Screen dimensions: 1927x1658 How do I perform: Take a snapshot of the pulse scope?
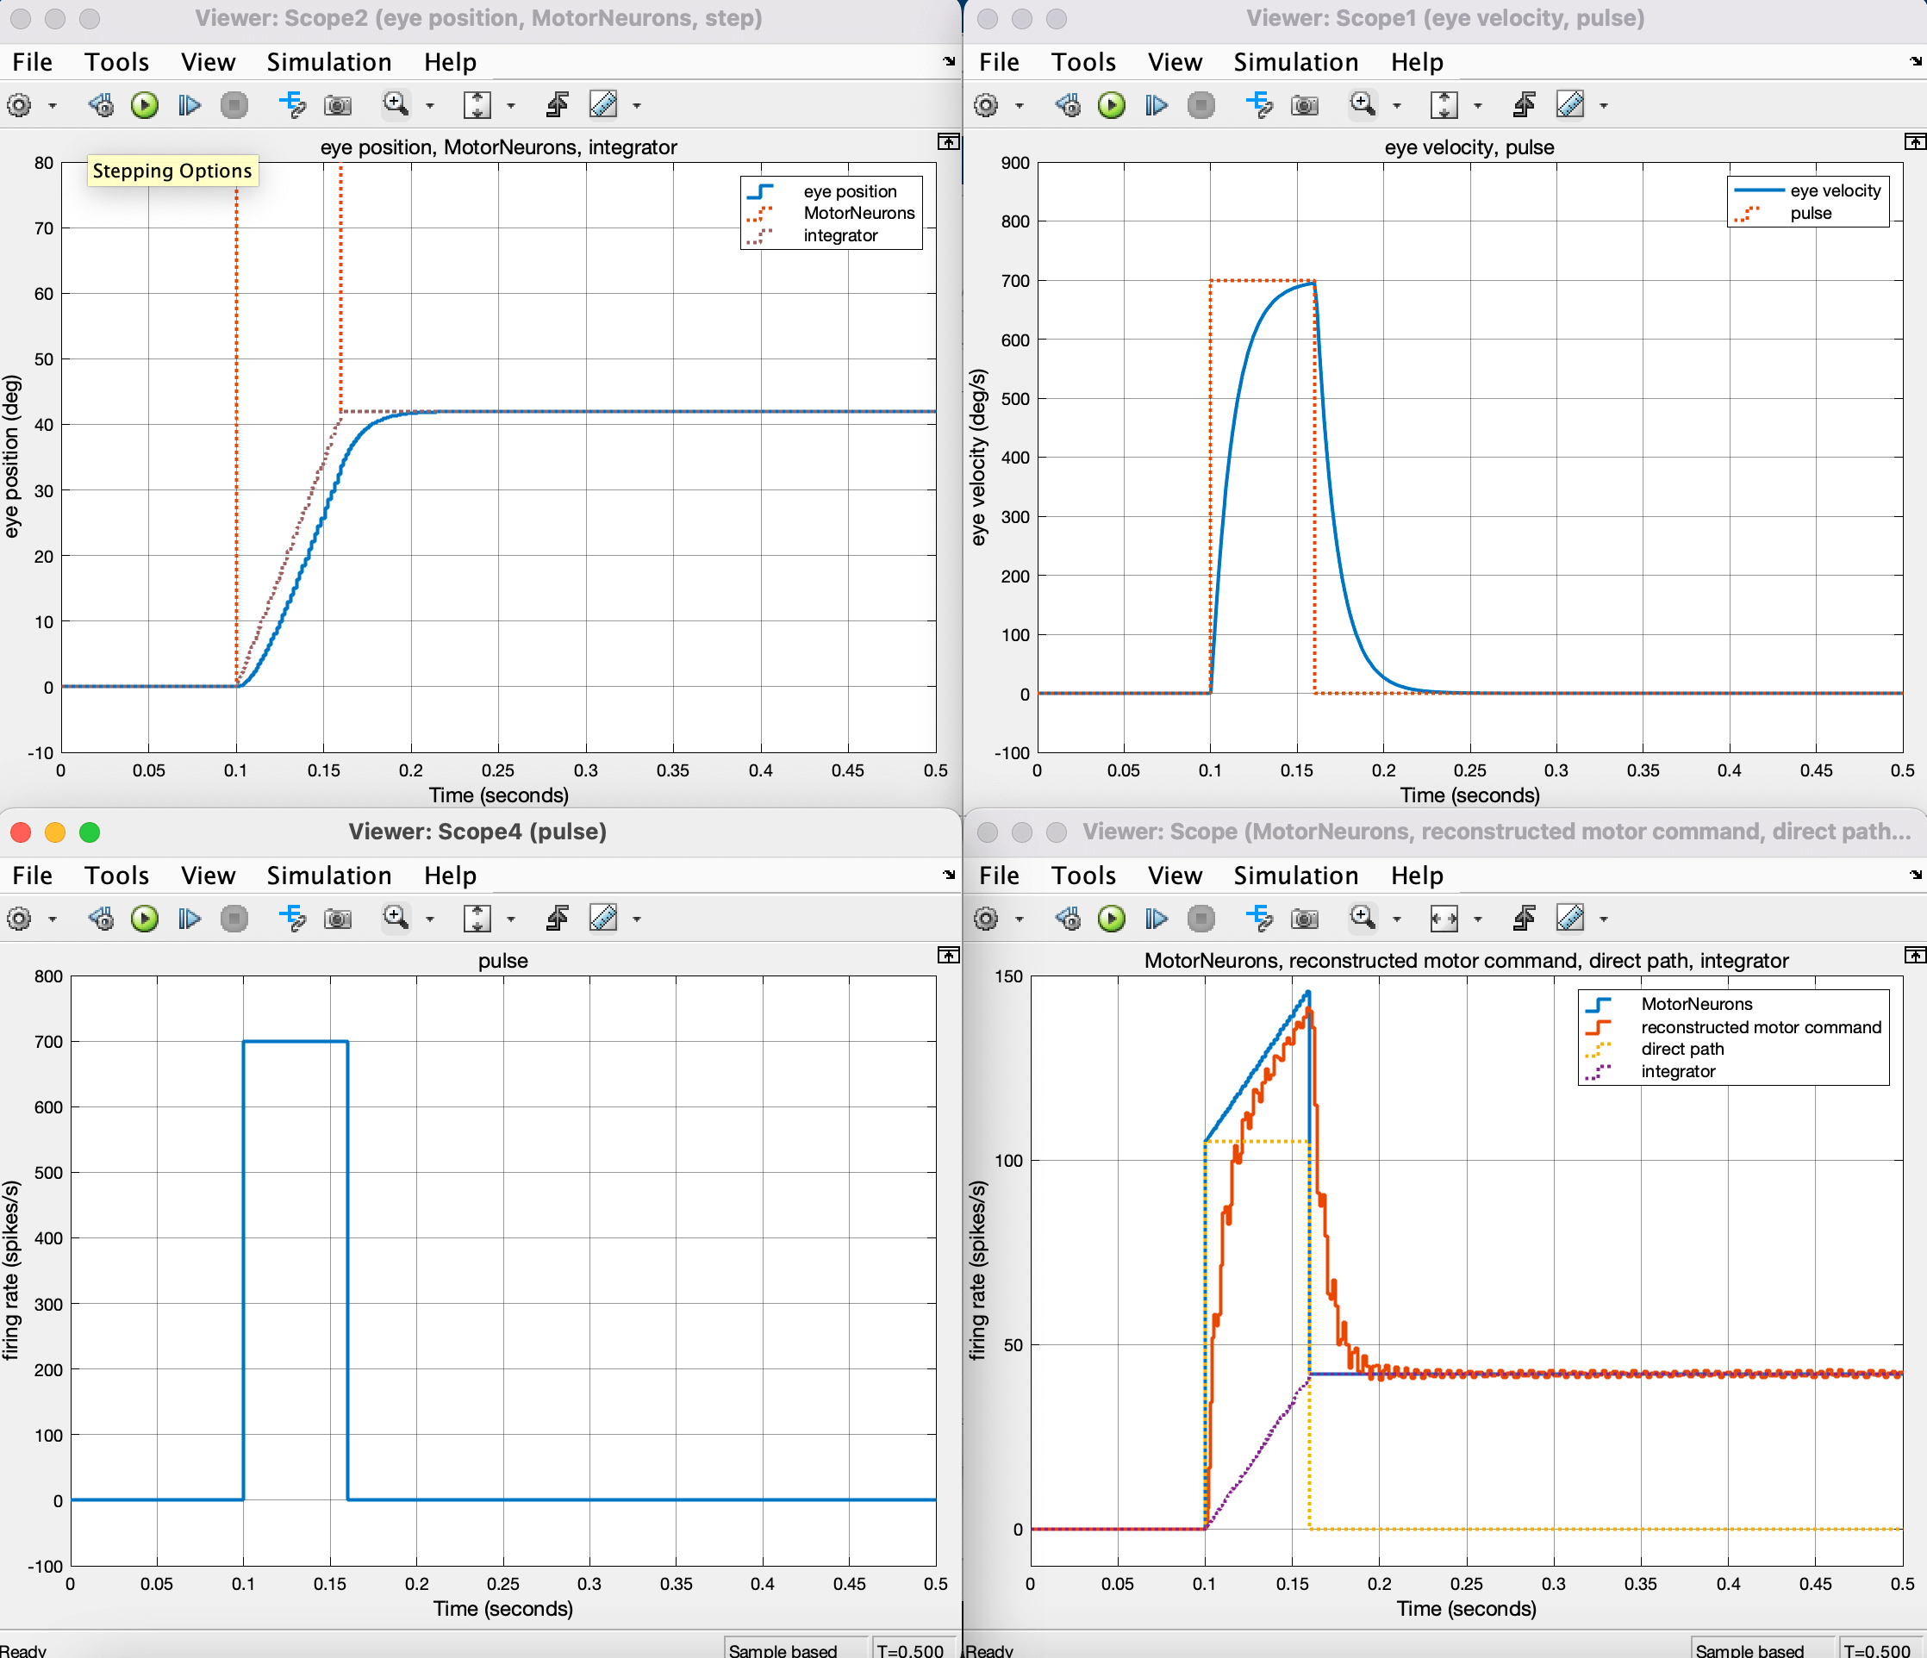click(x=338, y=919)
